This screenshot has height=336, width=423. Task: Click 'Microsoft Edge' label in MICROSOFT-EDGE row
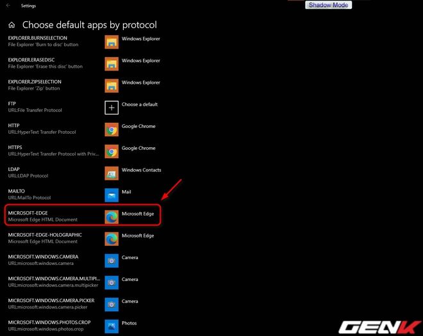click(x=138, y=214)
